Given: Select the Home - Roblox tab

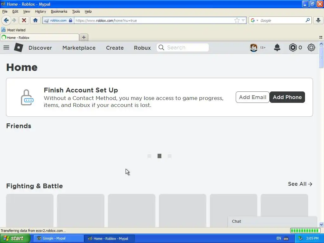Looking at the screenshot, I should pos(40,37).
